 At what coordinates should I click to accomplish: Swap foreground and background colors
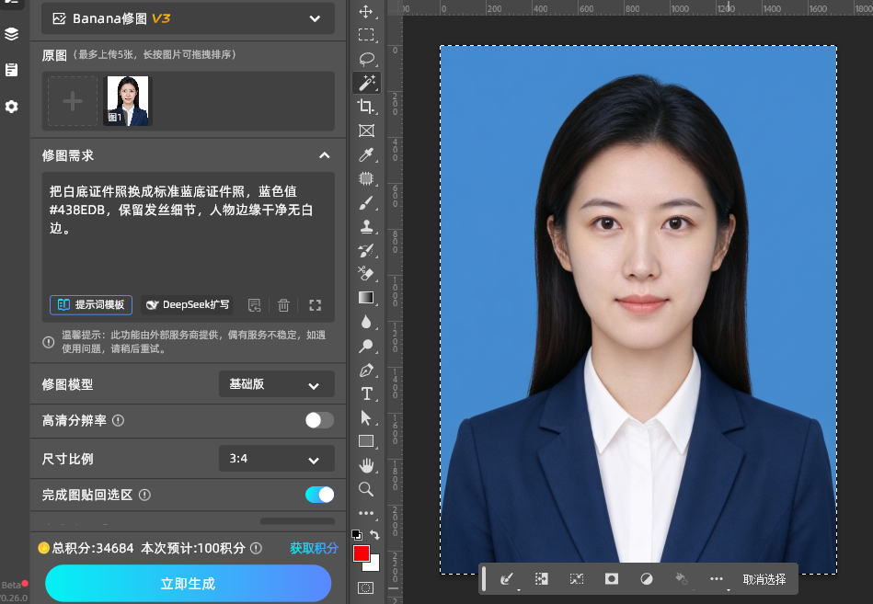374,535
